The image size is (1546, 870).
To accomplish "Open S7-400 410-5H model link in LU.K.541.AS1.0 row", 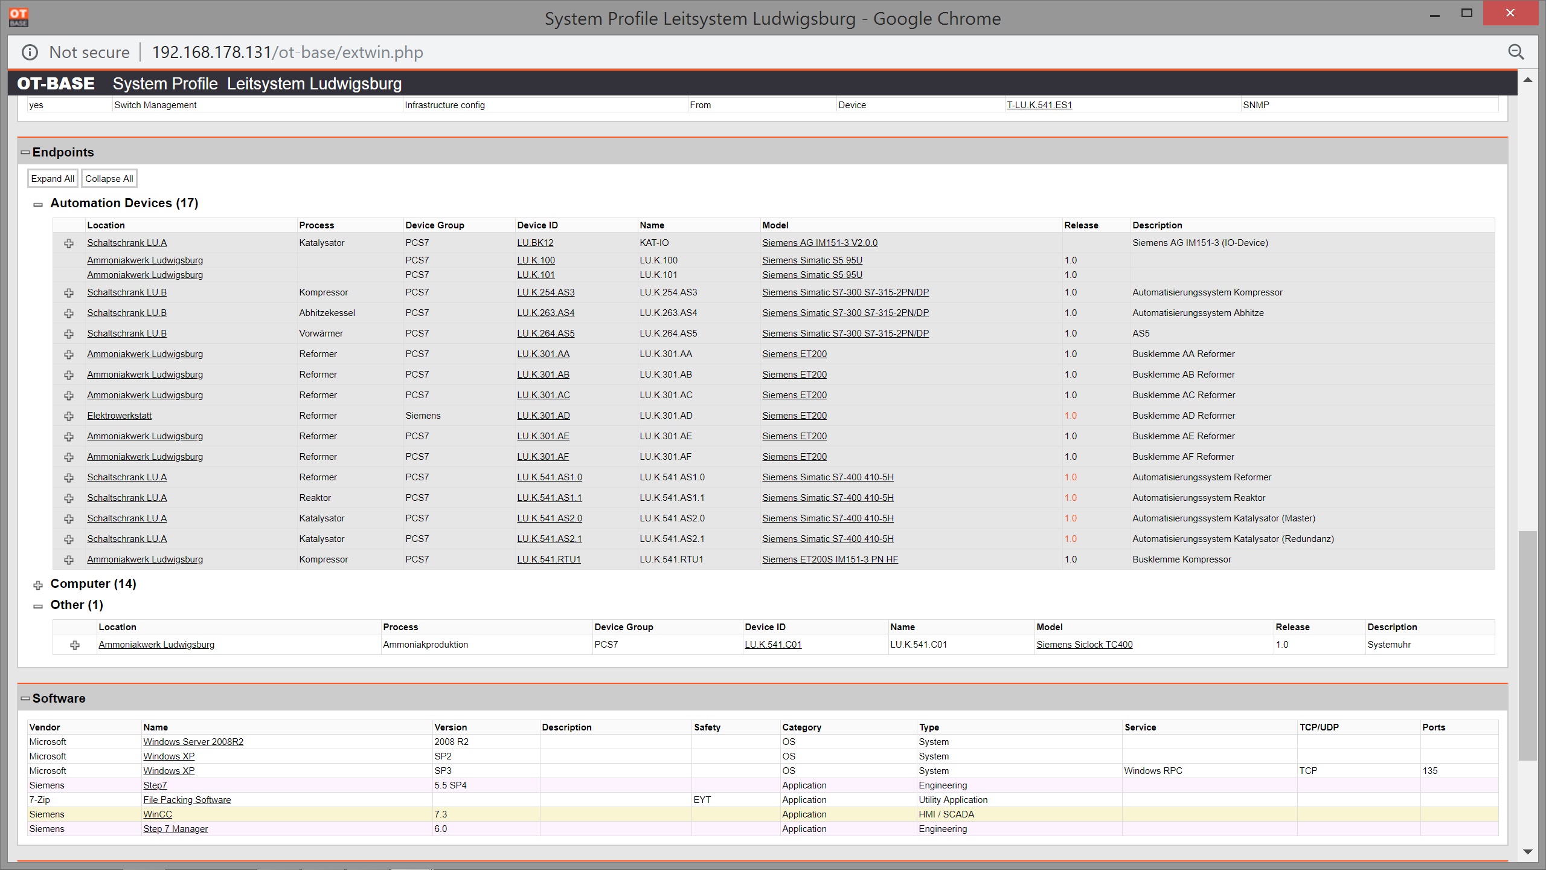I will (828, 477).
